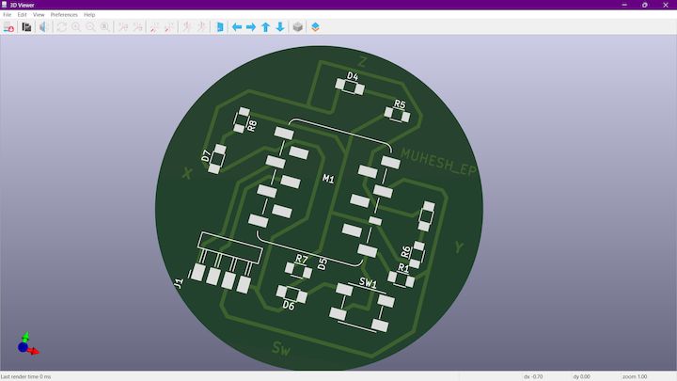Rotate Z counterclockwise toolbar icon
Screen dimensions: 677x381
[x=201, y=27]
